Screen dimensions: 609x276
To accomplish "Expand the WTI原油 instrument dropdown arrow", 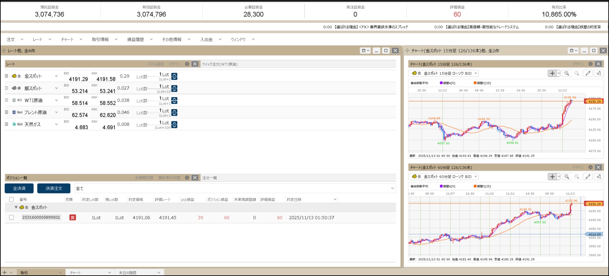I will [x=56, y=100].
